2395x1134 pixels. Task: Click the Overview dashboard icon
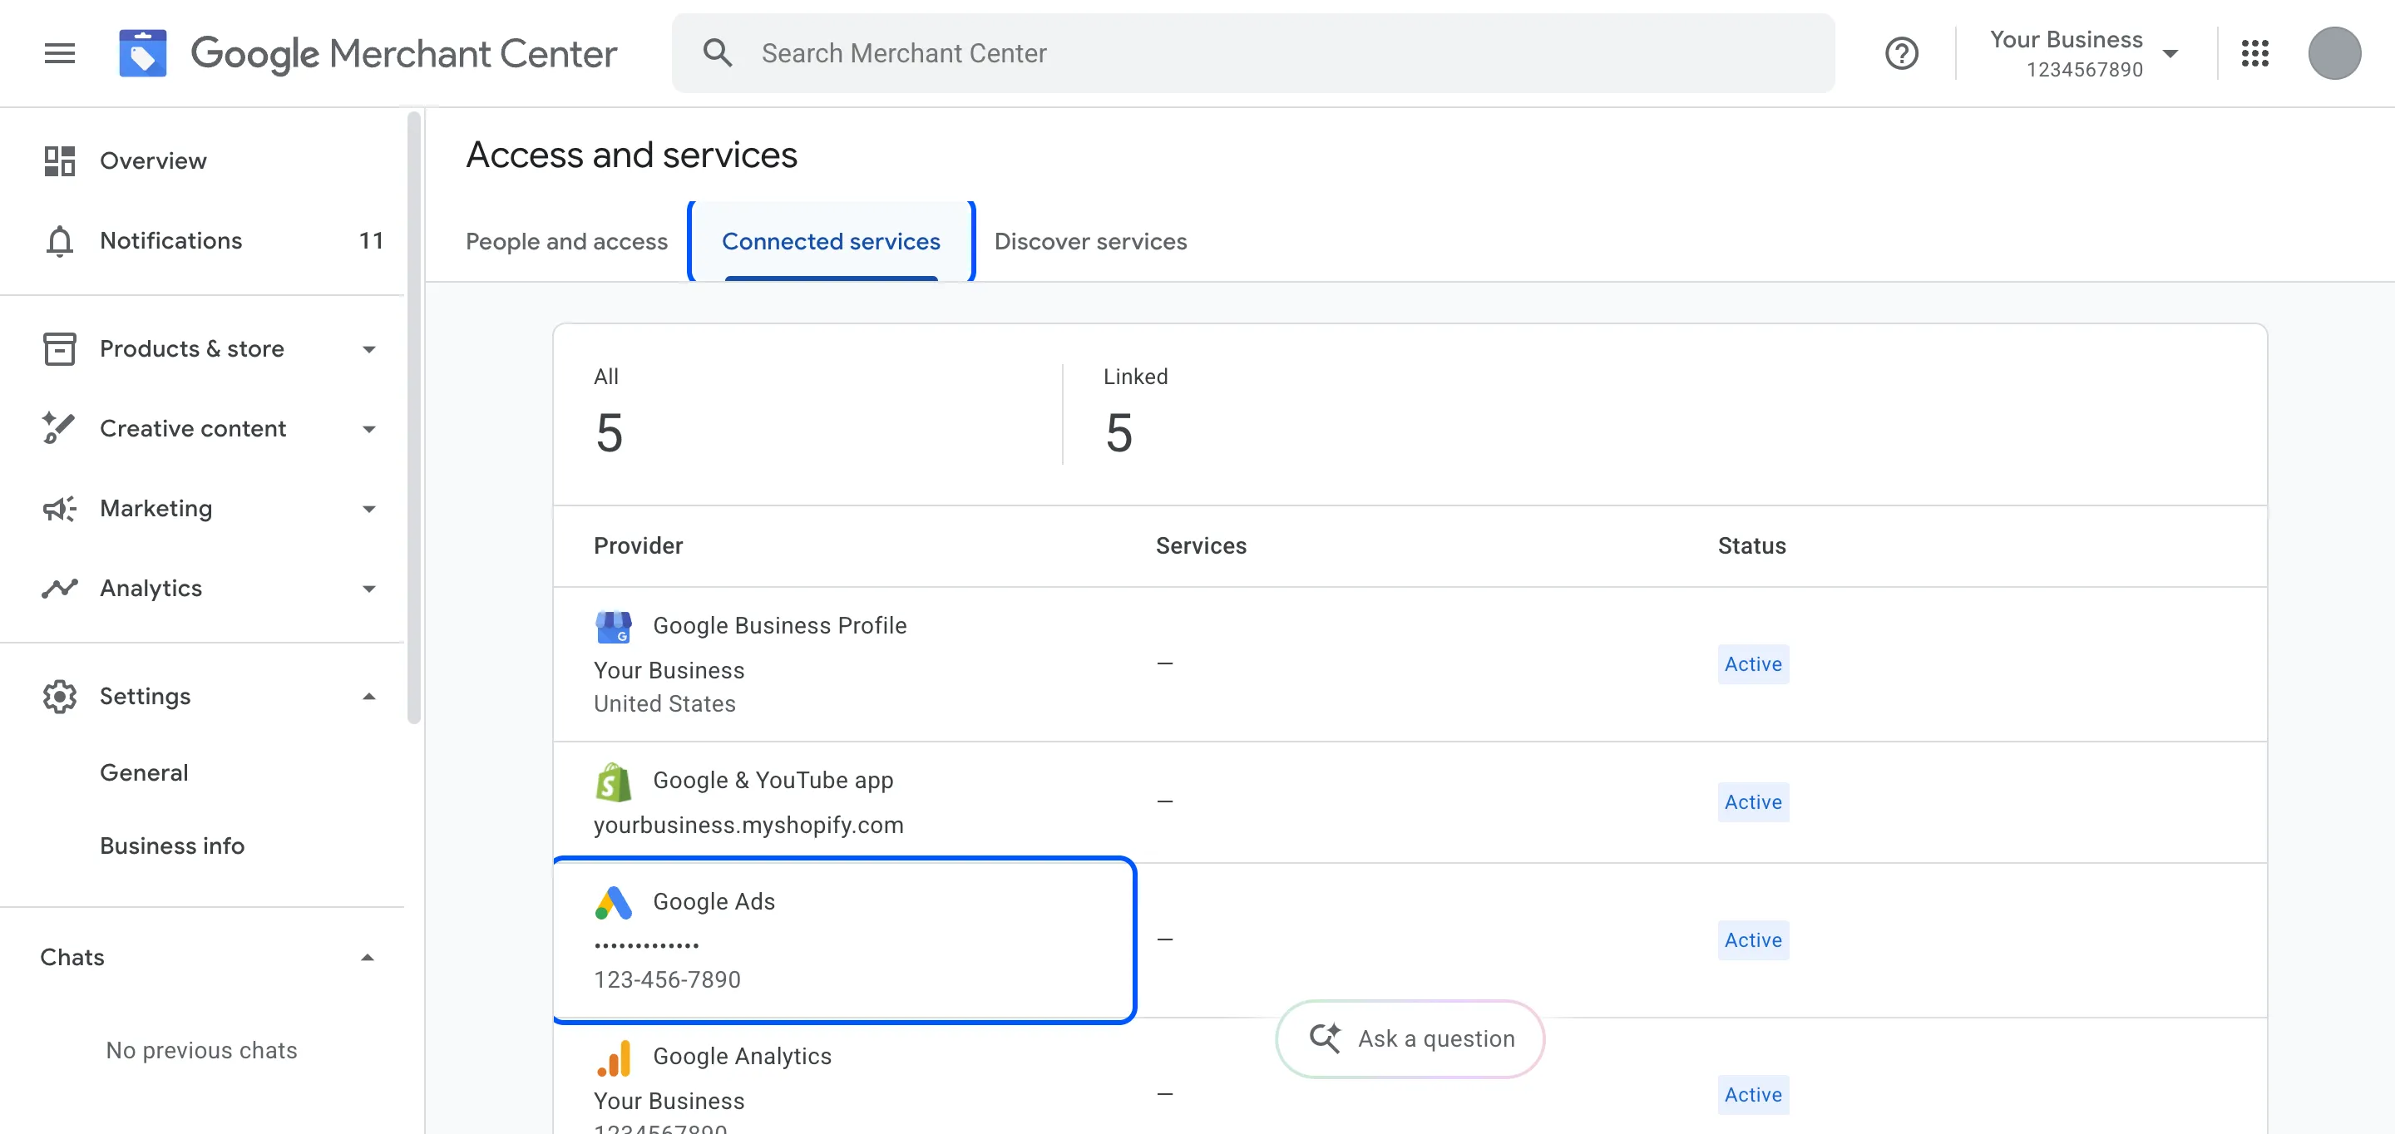[60, 160]
